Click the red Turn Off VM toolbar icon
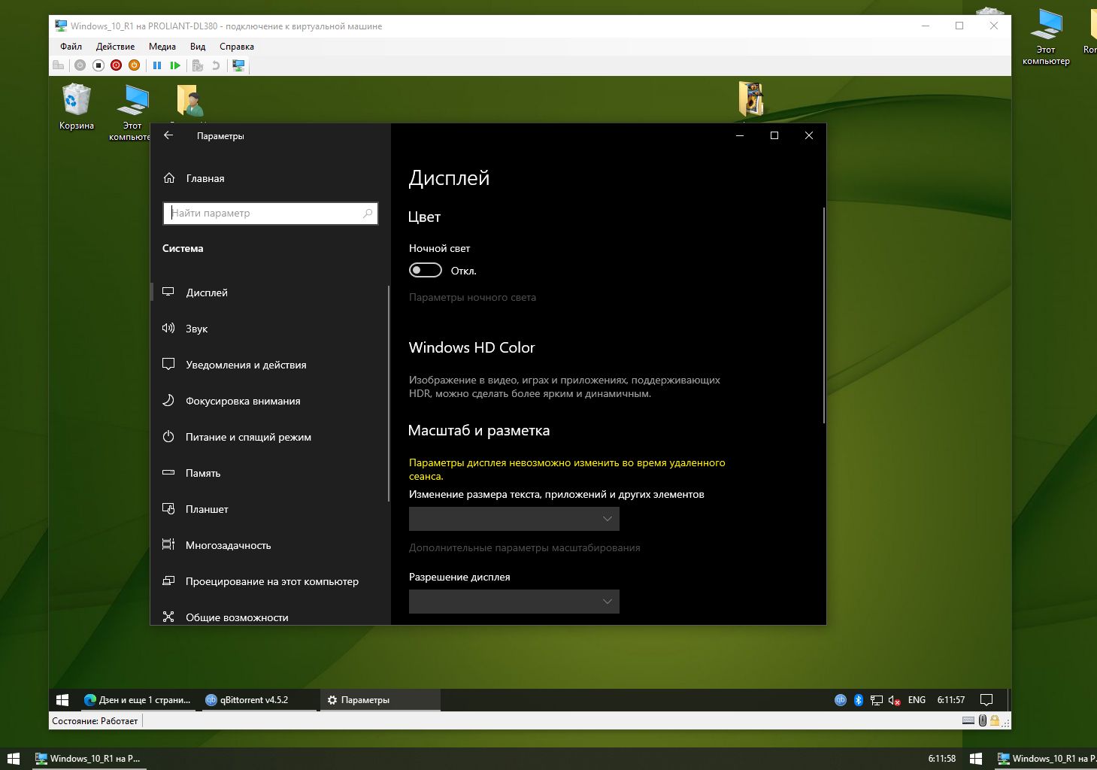1097x770 pixels. (115, 65)
